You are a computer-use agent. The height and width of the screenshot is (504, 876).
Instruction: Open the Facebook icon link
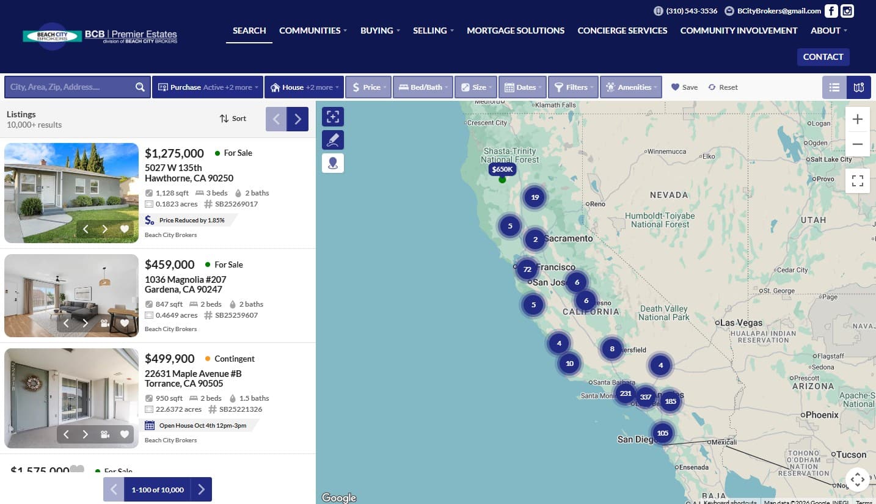pyautogui.click(x=831, y=11)
